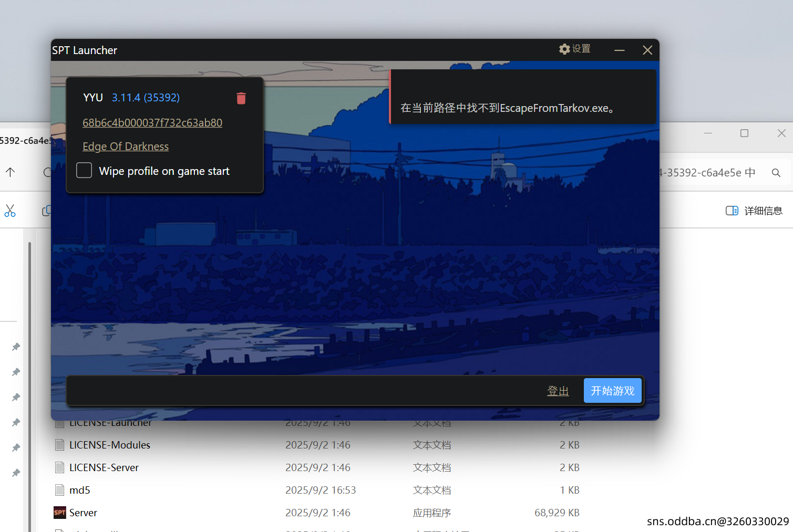Click the Cut scissors icon in File Explorer
The image size is (793, 532).
click(x=10, y=211)
